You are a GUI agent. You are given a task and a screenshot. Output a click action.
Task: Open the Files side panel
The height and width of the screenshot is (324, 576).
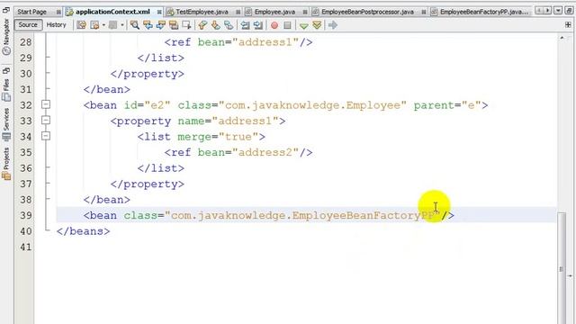(x=6, y=90)
